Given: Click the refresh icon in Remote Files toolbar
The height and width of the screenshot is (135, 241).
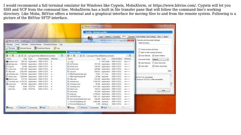Looking at the screenshot, I should point(81,56).
